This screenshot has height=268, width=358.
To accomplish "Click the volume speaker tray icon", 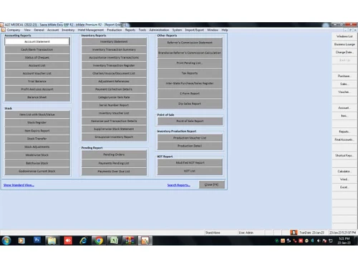I will (319, 241).
